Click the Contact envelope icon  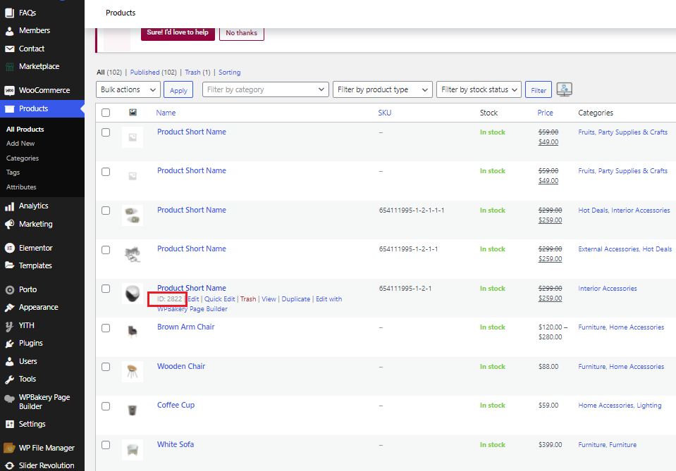pos(9,49)
